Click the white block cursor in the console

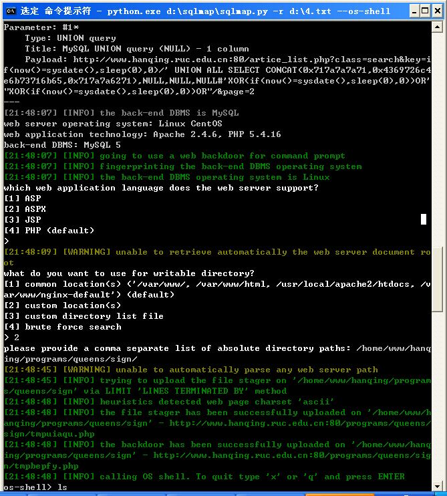[x=424, y=219]
